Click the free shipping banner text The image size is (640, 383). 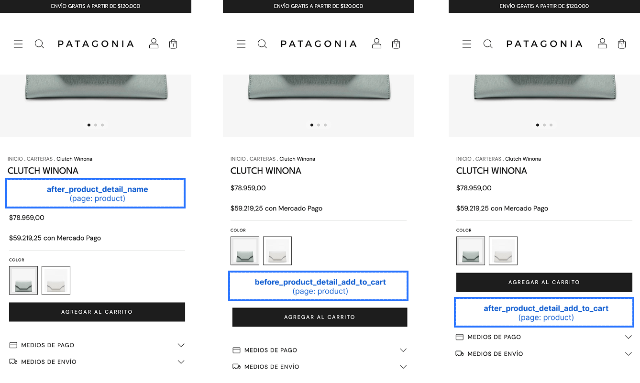96,6
